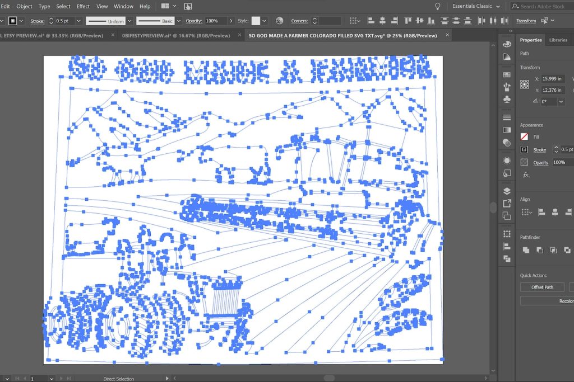
Task: Click the Pathfinder Unite shape icon
Action: [x=526, y=250]
